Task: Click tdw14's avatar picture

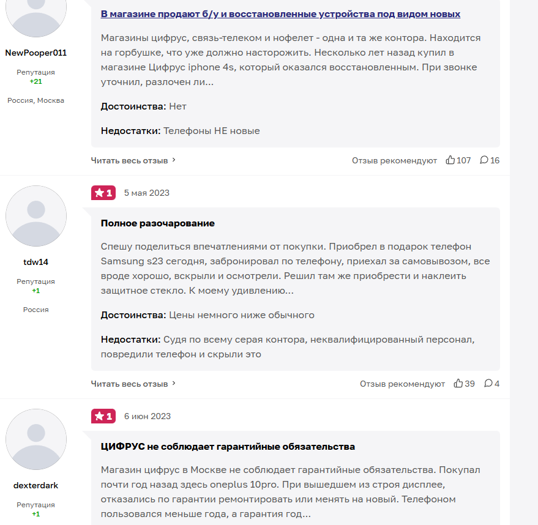Action: (x=35, y=216)
